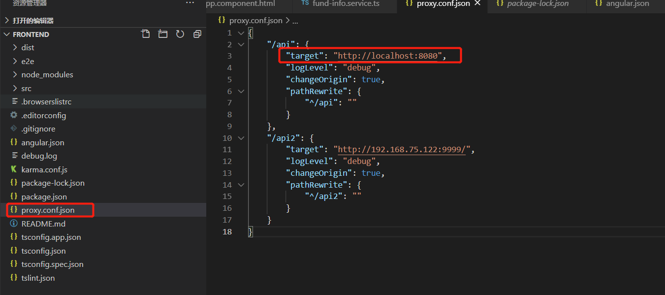Fold the pathRewrite block at line 14

241,185
